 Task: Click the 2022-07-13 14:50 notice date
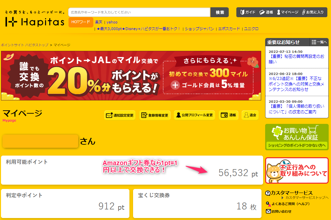(x=285, y=52)
